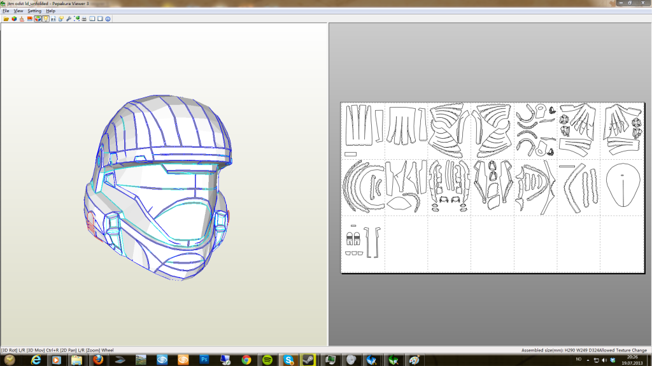
Task: Open Photoshop from the taskbar
Action: 204,360
